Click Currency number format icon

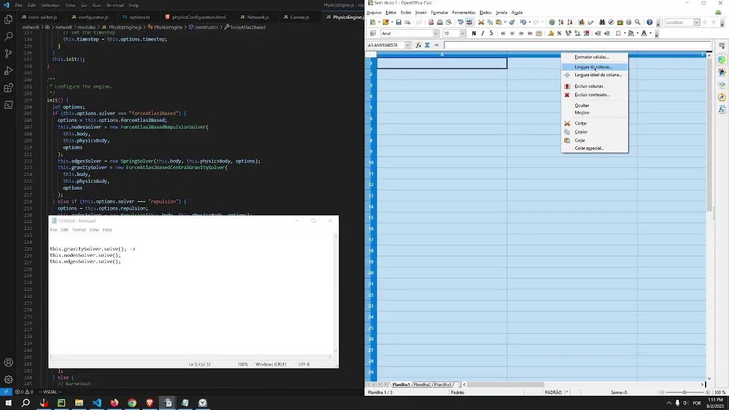551,33
